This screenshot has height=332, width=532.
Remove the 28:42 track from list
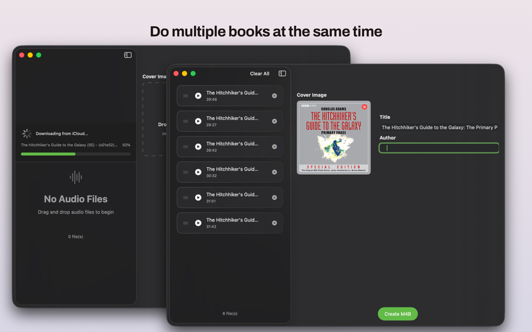[275, 147]
